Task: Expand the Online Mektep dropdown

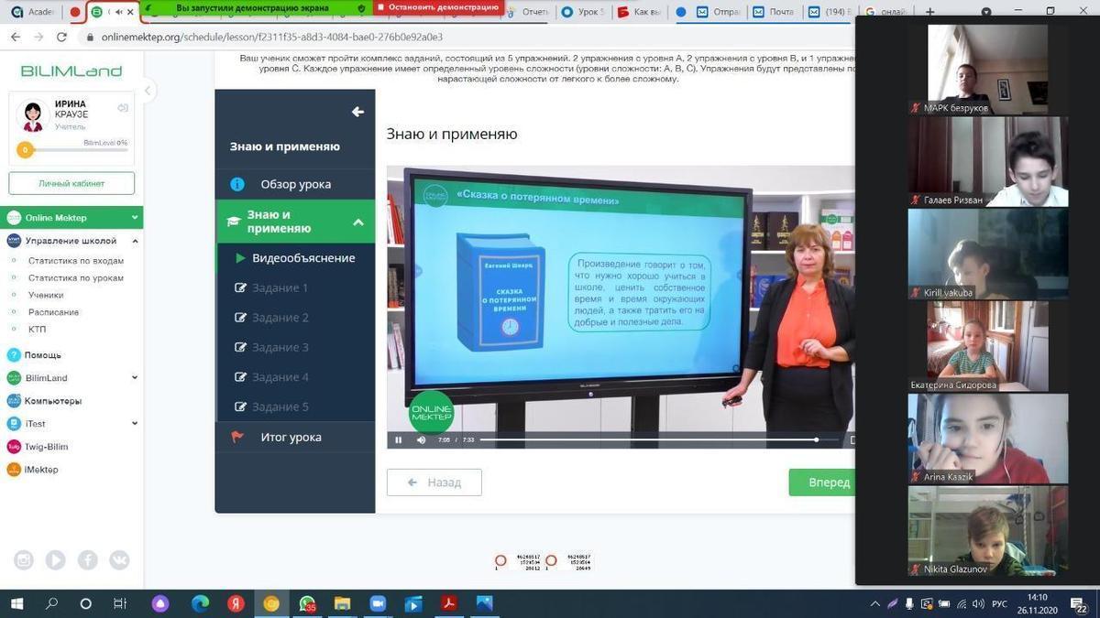Action: click(135, 218)
